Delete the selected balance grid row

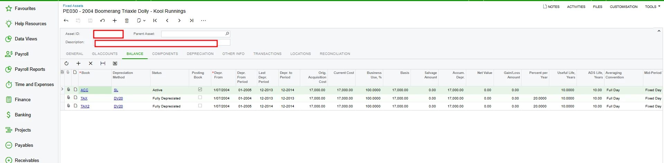(91, 64)
